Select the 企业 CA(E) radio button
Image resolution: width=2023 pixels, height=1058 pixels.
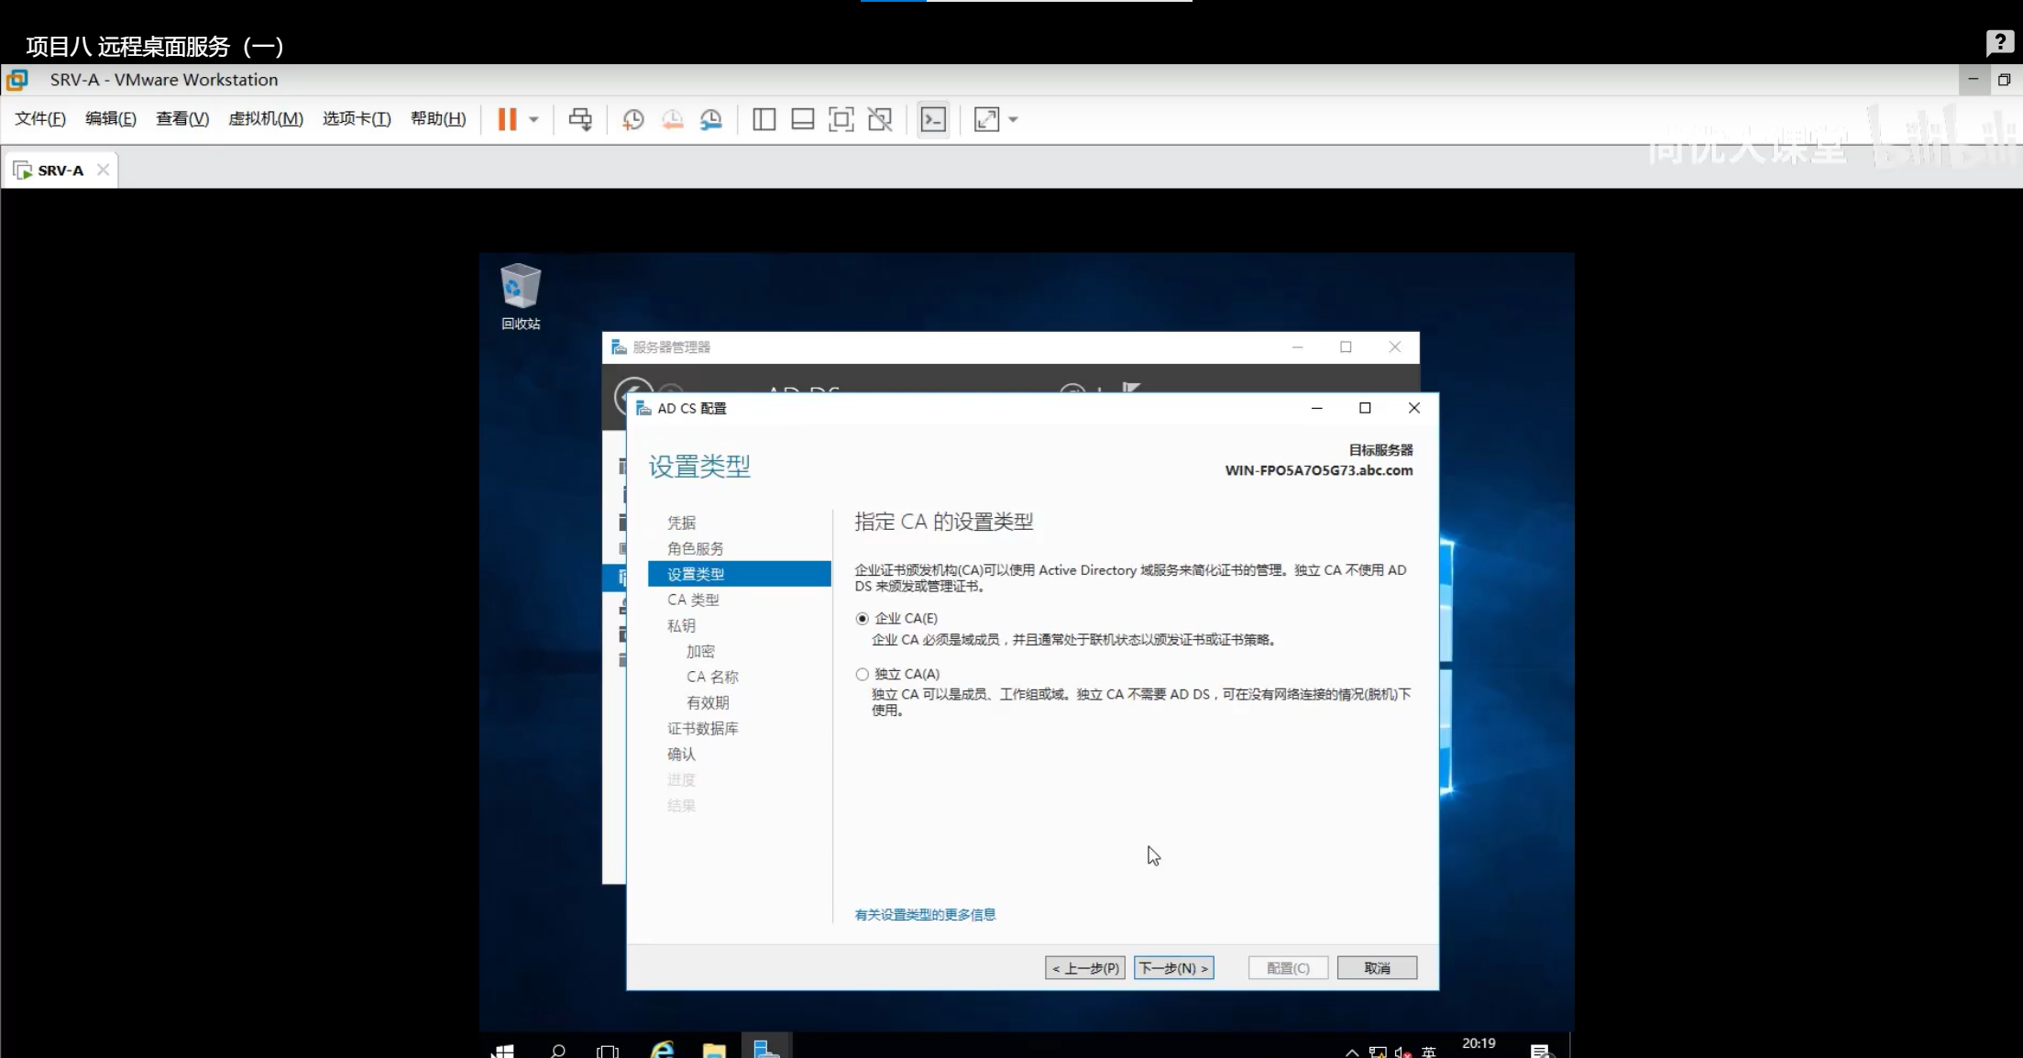click(862, 619)
